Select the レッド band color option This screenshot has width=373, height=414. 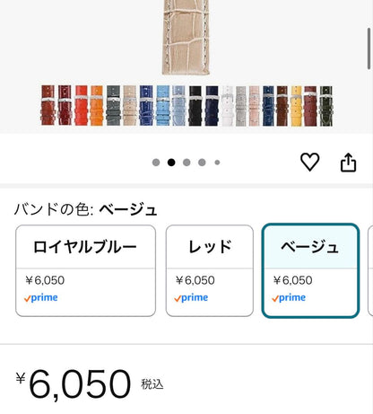pos(210,270)
